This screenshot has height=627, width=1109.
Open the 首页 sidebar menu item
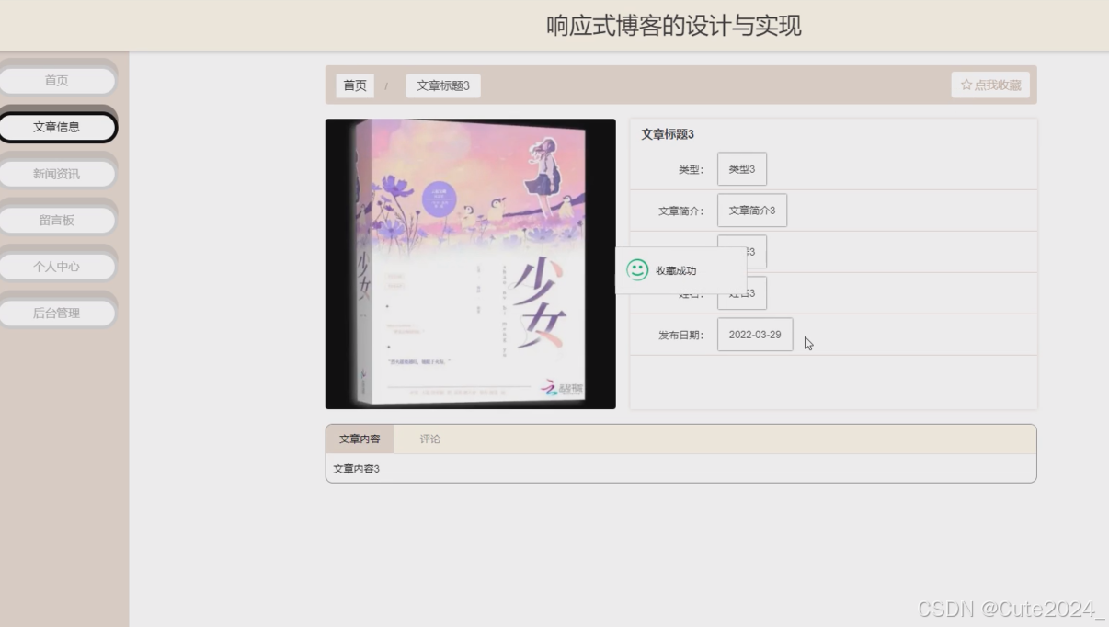click(x=57, y=81)
